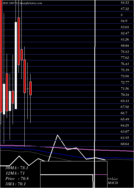Image resolution: width=134 pixels, height=188 pixels.
Task: Click the 12MA : 71 legend text
Action: pyautogui.click(x=15, y=173)
